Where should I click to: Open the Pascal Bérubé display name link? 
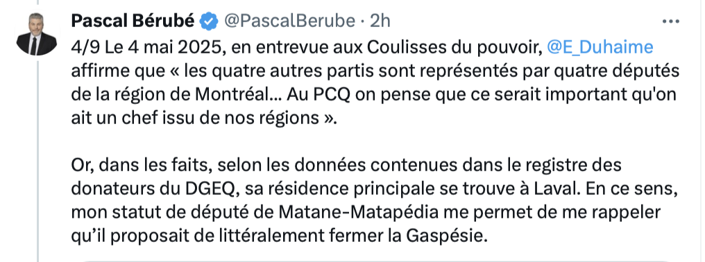point(133,21)
